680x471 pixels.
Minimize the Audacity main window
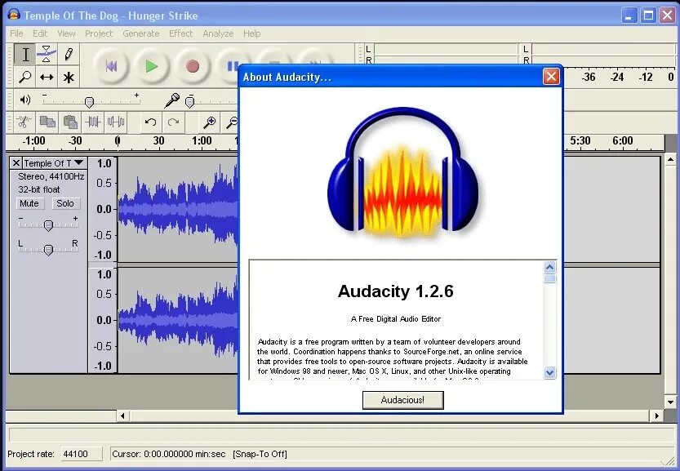629,16
